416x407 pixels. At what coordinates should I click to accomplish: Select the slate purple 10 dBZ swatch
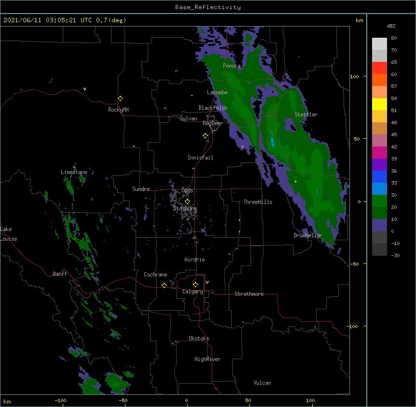[x=379, y=225]
